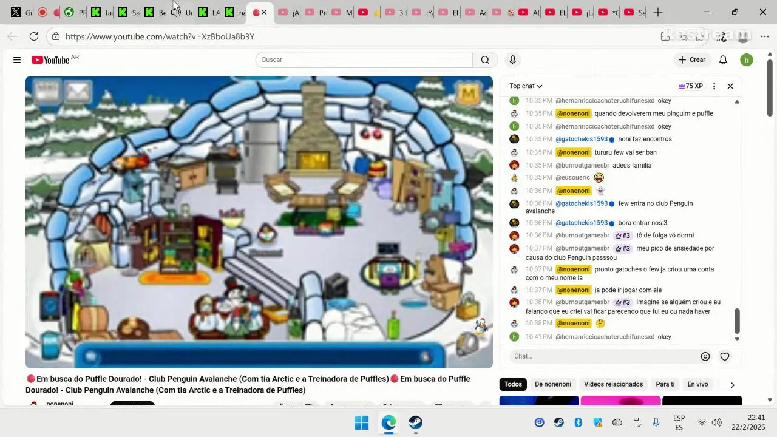Show more filter chips with right arrow

point(732,385)
